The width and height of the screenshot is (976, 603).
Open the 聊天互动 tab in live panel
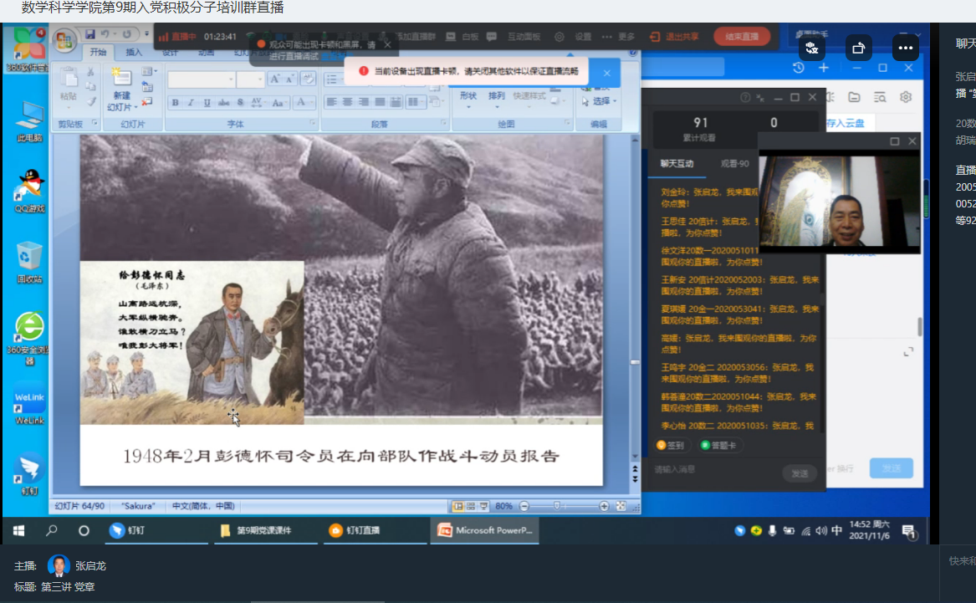(677, 164)
